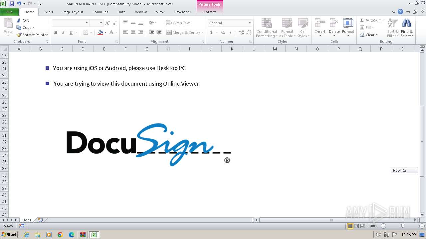This screenshot has width=426, height=239.
Task: Open Chrome from the taskbar
Action: (x=60, y=235)
